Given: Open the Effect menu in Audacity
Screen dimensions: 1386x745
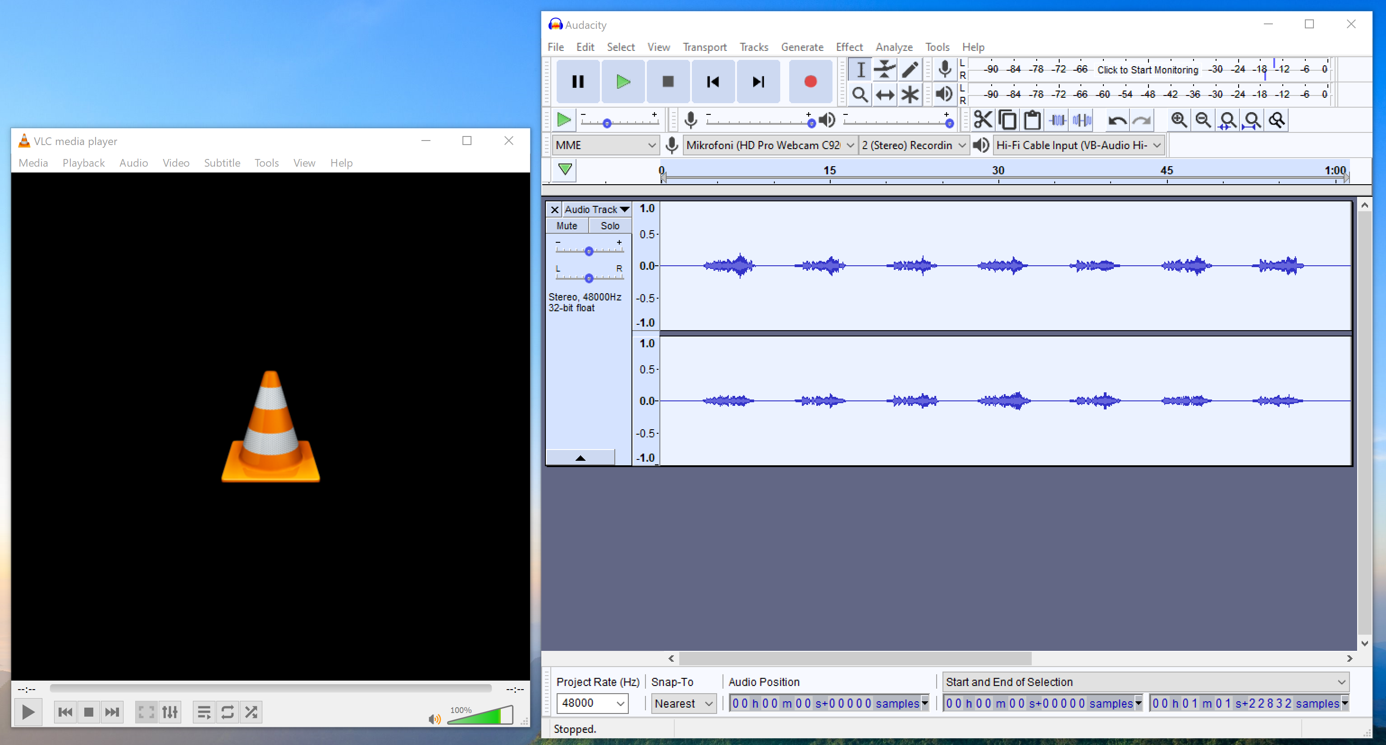Looking at the screenshot, I should point(848,47).
